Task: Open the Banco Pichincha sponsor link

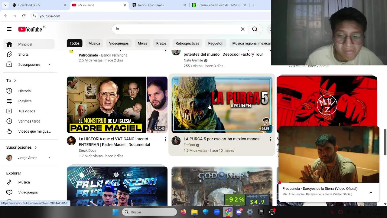Action: click(x=114, y=55)
